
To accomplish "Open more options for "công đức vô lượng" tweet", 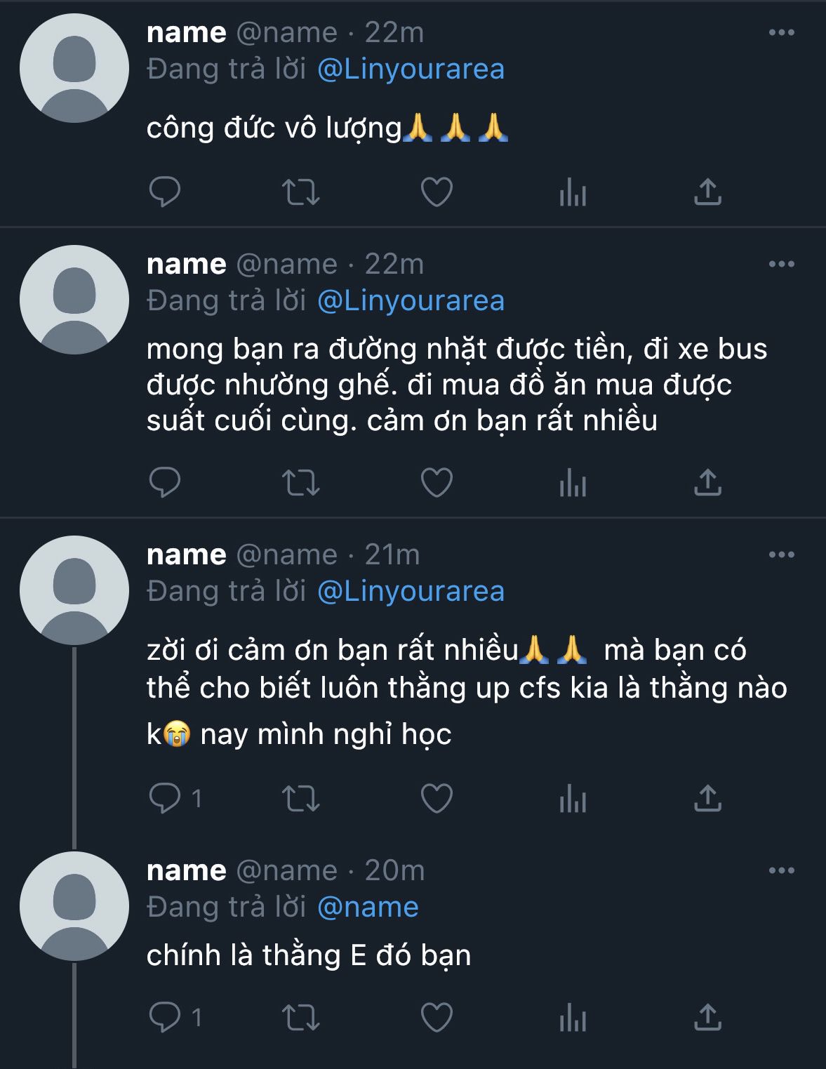I will pyautogui.click(x=781, y=33).
